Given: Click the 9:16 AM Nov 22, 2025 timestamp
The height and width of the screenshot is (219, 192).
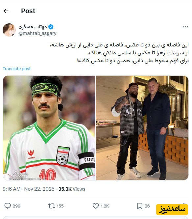Looking at the screenshot, I should (x=29, y=189).
